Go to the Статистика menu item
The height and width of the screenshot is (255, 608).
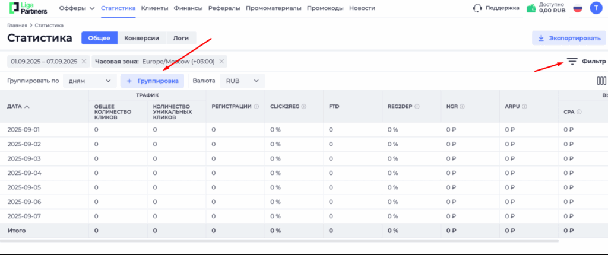[x=118, y=8]
